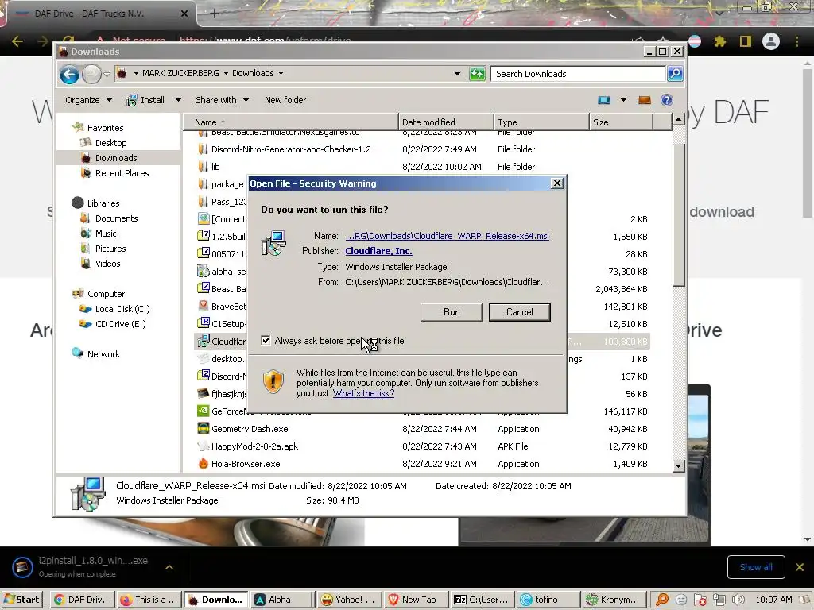The image size is (814, 610).
Task: Open recent locations dropdown beside nav arrows
Action: pos(107,74)
